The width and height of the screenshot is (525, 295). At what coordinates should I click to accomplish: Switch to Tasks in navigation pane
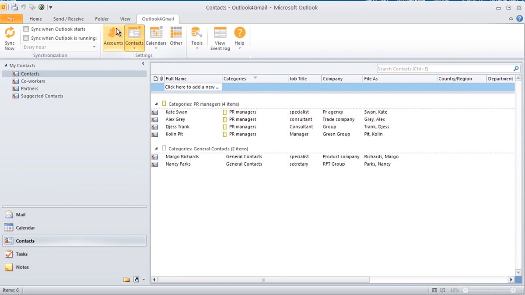click(21, 254)
